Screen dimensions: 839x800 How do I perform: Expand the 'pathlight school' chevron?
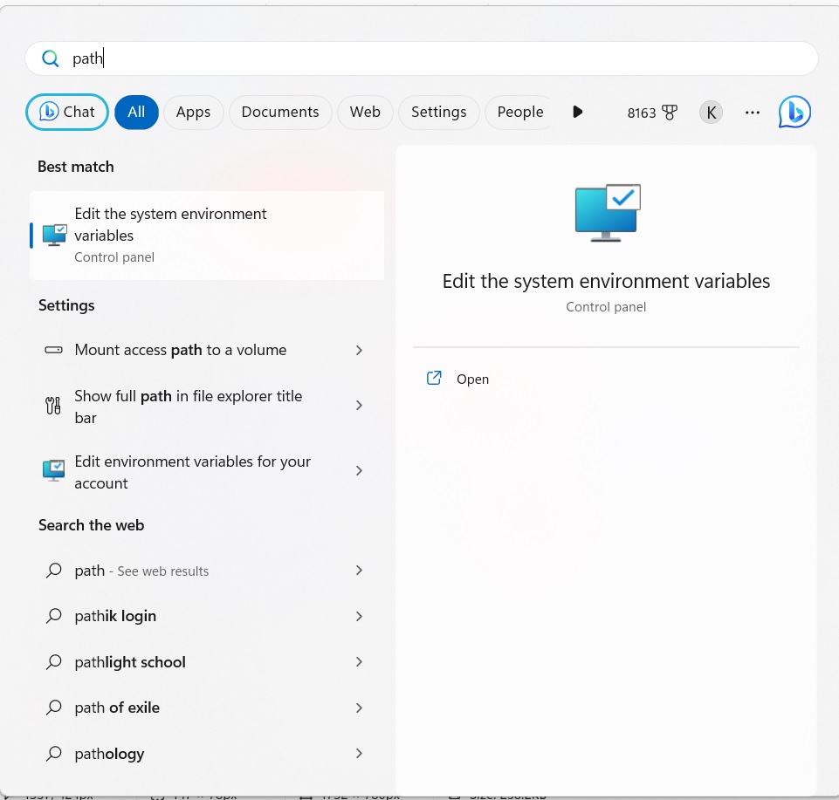click(x=359, y=662)
